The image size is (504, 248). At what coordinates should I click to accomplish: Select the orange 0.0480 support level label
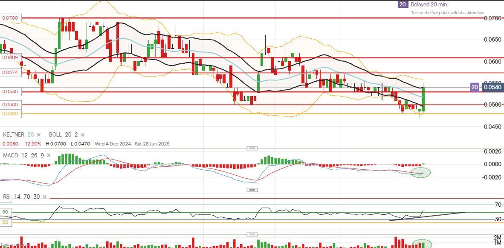tap(10, 114)
